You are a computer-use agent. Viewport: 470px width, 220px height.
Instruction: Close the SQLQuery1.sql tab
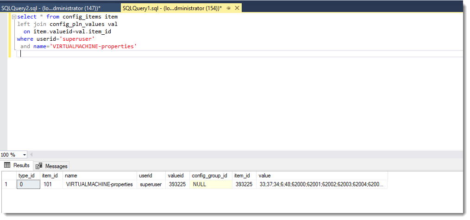[x=237, y=8]
